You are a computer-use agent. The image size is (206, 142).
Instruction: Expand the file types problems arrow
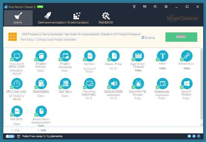click(95, 68)
